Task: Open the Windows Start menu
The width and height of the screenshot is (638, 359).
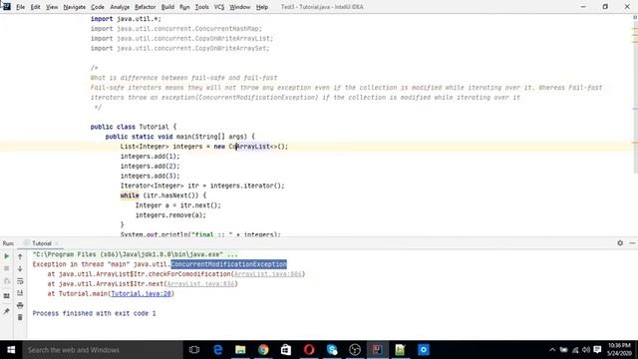Action: pos(11,350)
